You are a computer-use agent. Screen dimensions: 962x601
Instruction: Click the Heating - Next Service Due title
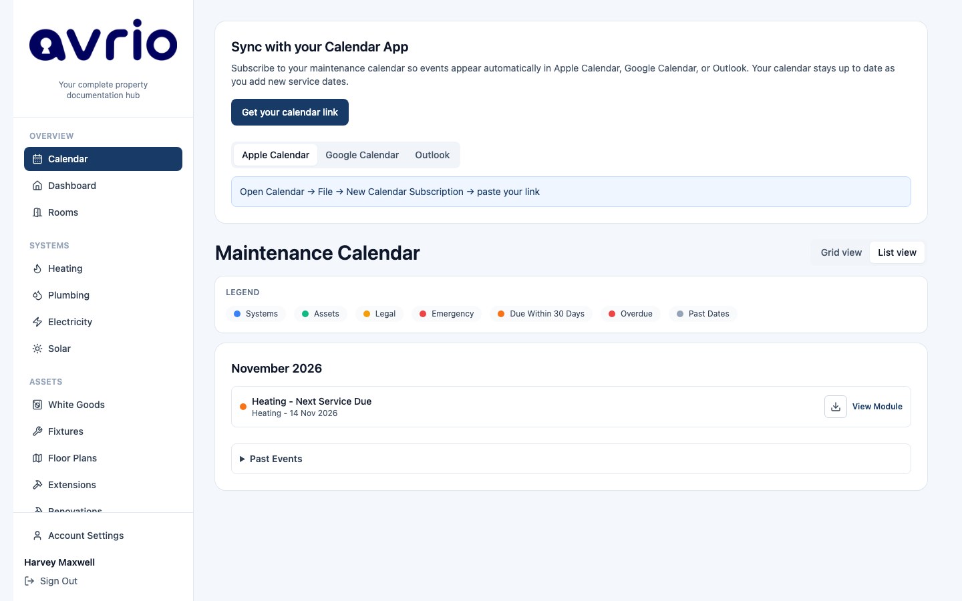(x=311, y=401)
